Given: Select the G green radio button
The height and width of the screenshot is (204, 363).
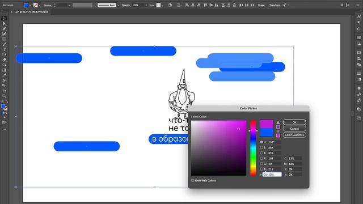Looking at the screenshot, I should pyautogui.click(x=261, y=164).
